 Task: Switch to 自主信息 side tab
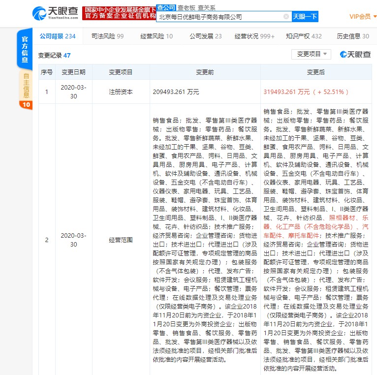(x=26, y=86)
